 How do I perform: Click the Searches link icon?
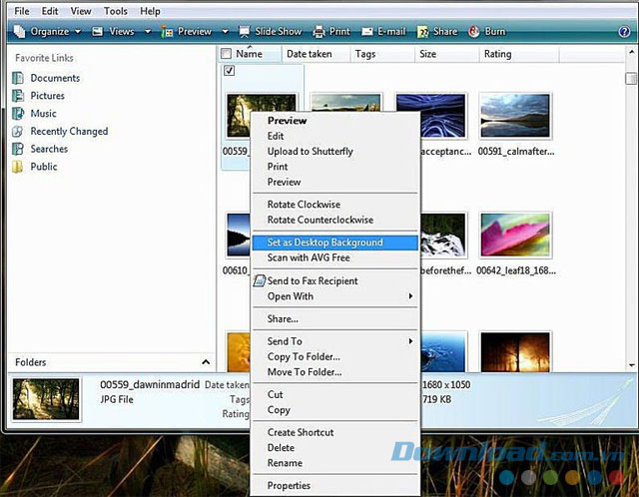tap(18, 149)
